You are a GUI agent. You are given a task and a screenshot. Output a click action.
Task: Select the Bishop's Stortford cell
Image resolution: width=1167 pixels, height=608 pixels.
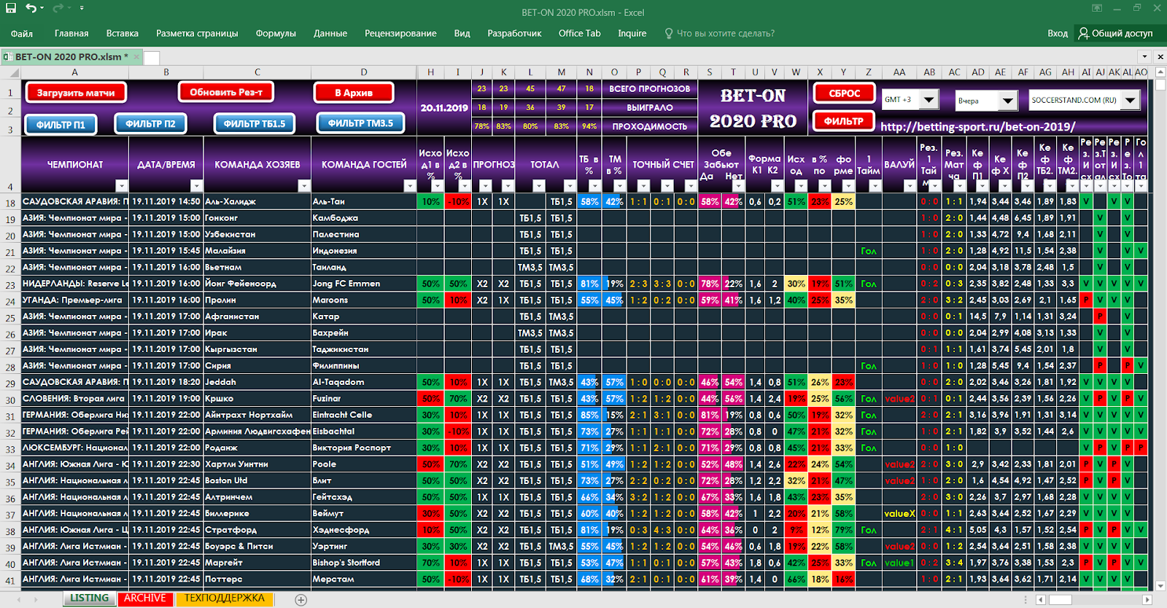coord(364,563)
